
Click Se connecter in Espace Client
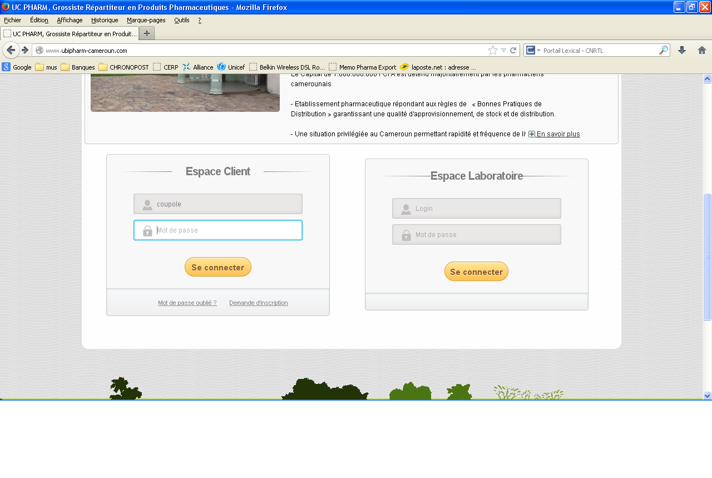tap(218, 267)
